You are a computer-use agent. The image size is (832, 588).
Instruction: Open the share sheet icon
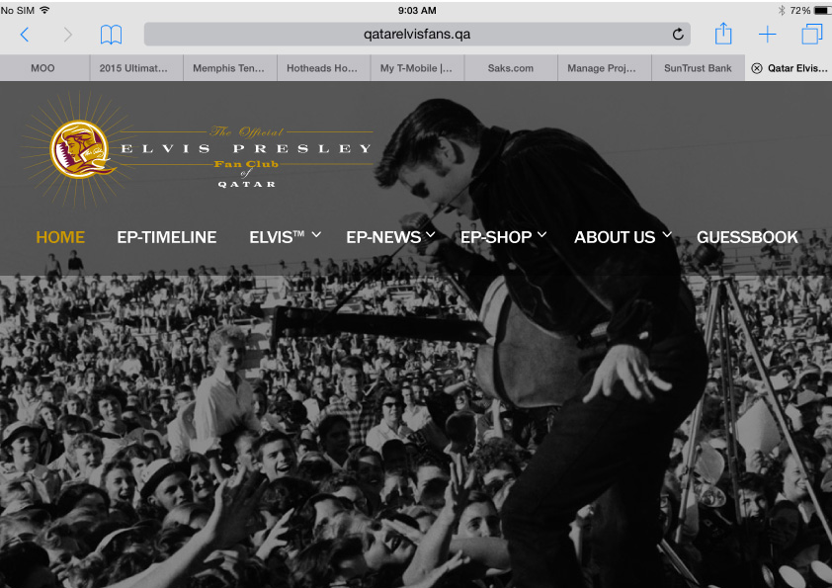click(722, 34)
